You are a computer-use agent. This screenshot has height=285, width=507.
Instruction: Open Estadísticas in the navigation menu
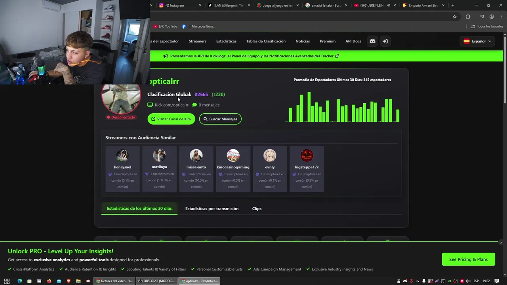[226, 41]
